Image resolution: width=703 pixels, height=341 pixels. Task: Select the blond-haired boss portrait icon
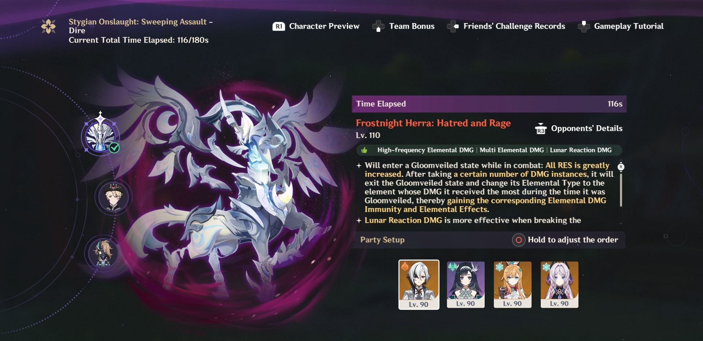tap(114, 197)
